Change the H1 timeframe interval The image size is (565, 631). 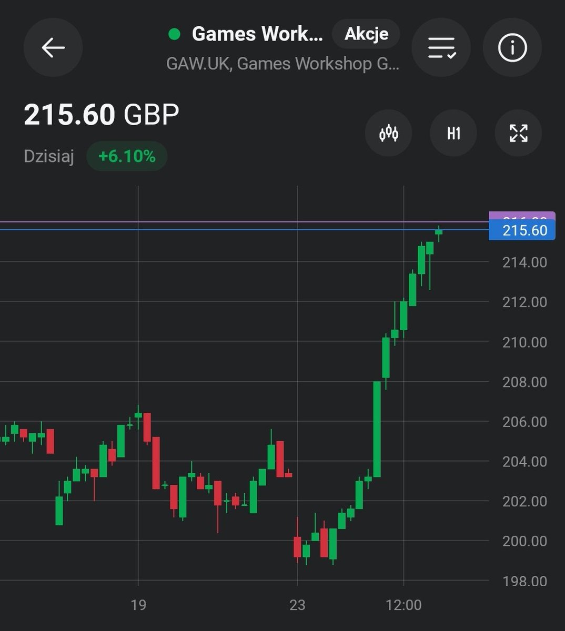click(x=453, y=133)
